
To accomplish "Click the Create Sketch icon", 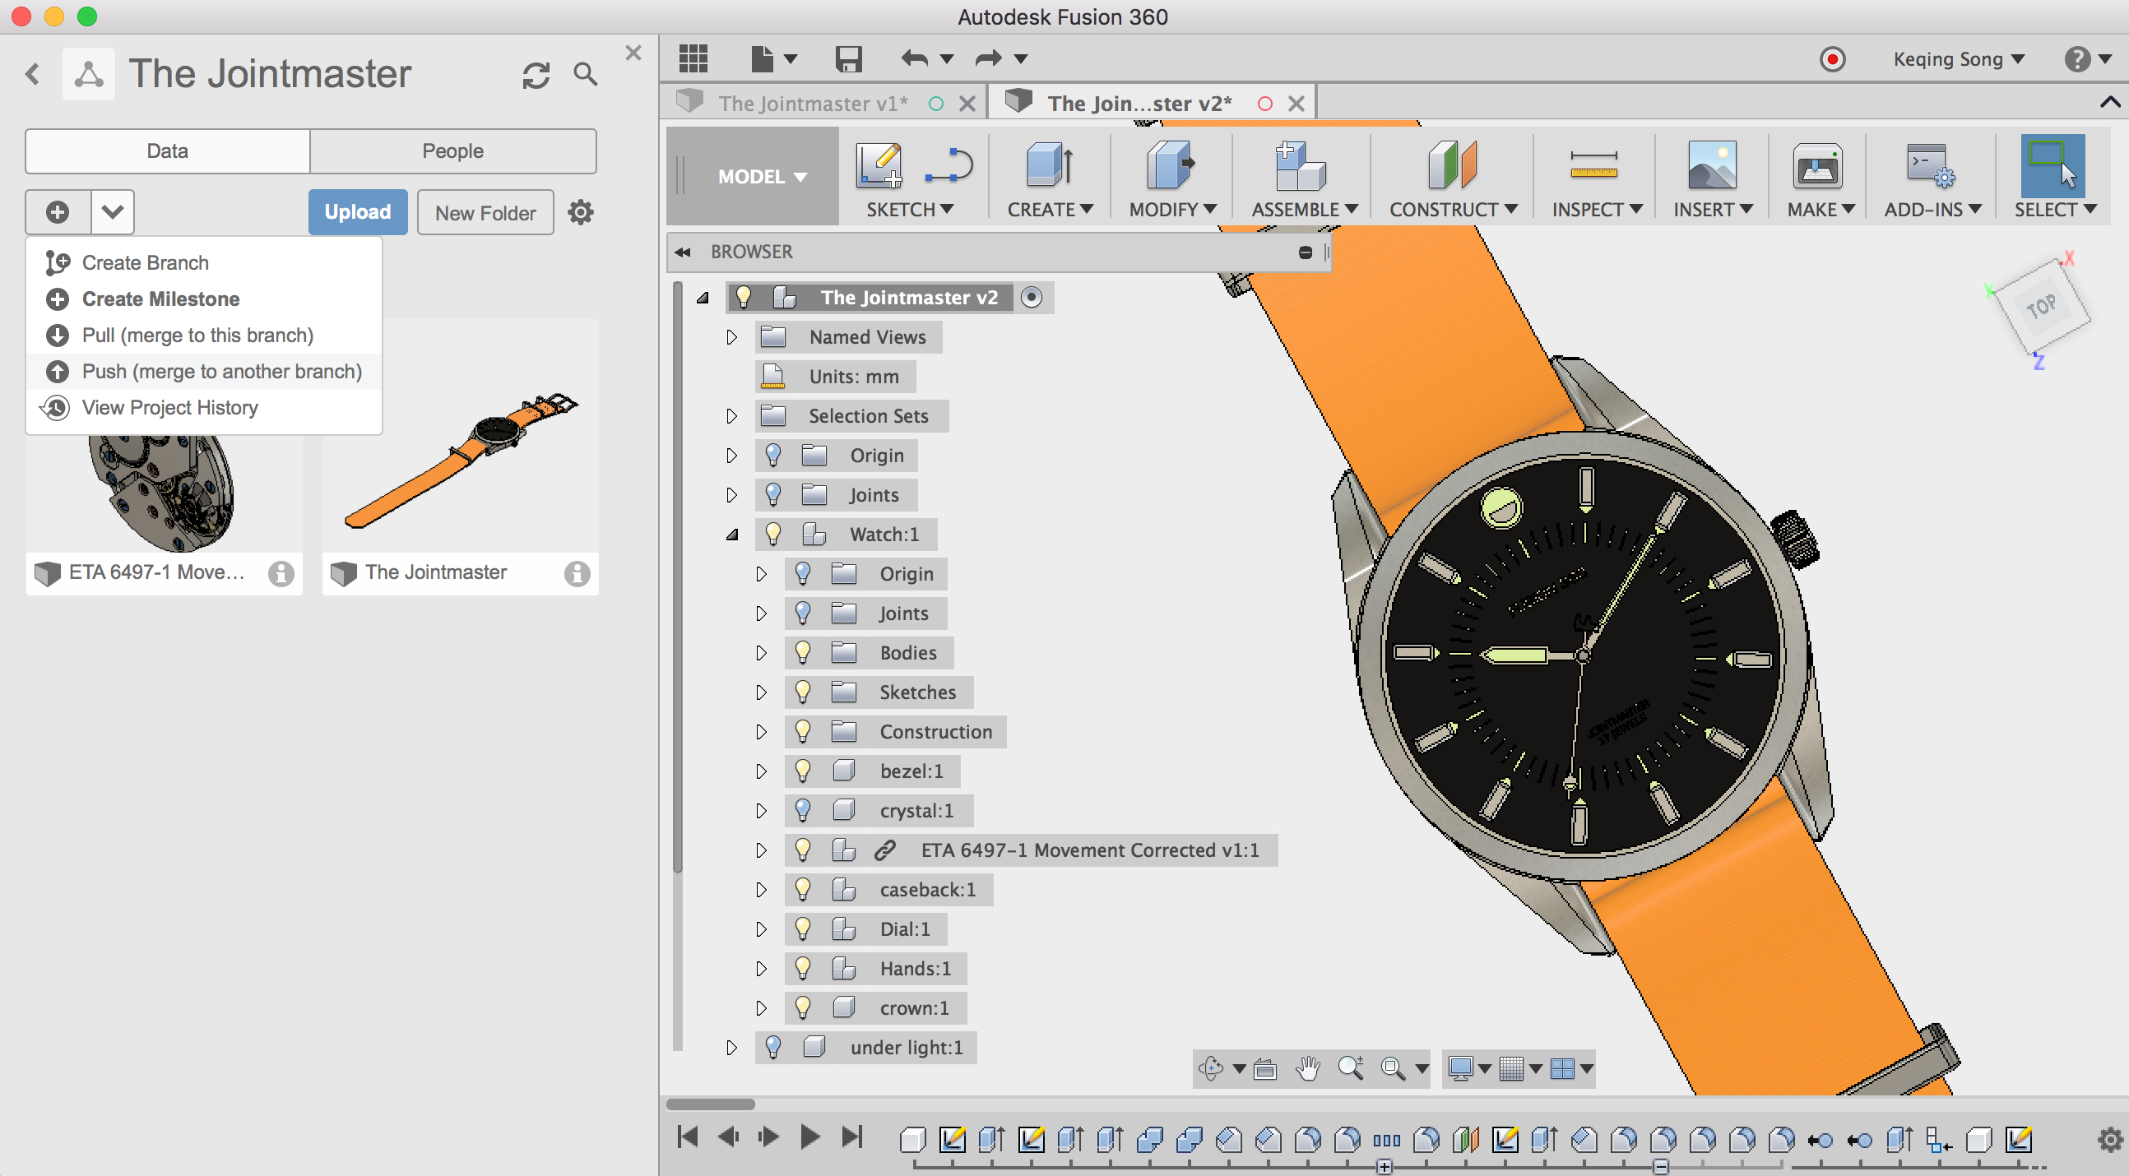I will point(878,165).
